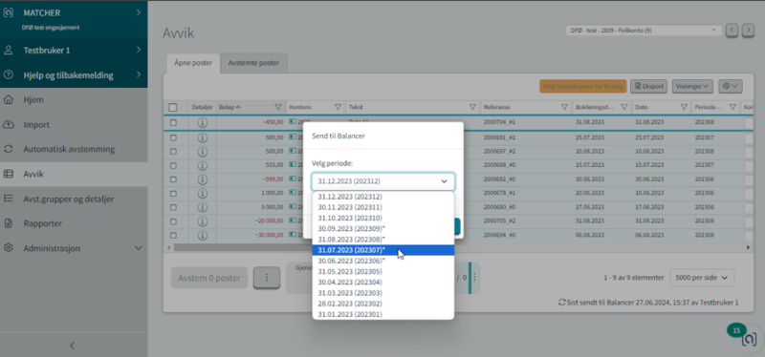Open the Velg periode combo box
Screen dimensions: 765x357
(x=383, y=181)
